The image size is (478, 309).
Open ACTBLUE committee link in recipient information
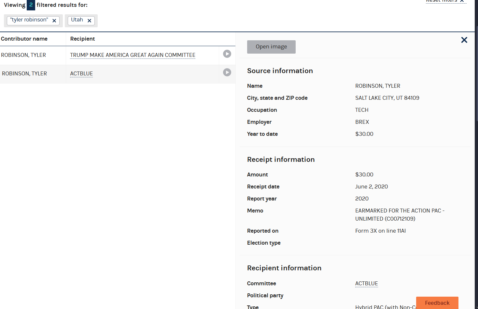[x=366, y=284]
